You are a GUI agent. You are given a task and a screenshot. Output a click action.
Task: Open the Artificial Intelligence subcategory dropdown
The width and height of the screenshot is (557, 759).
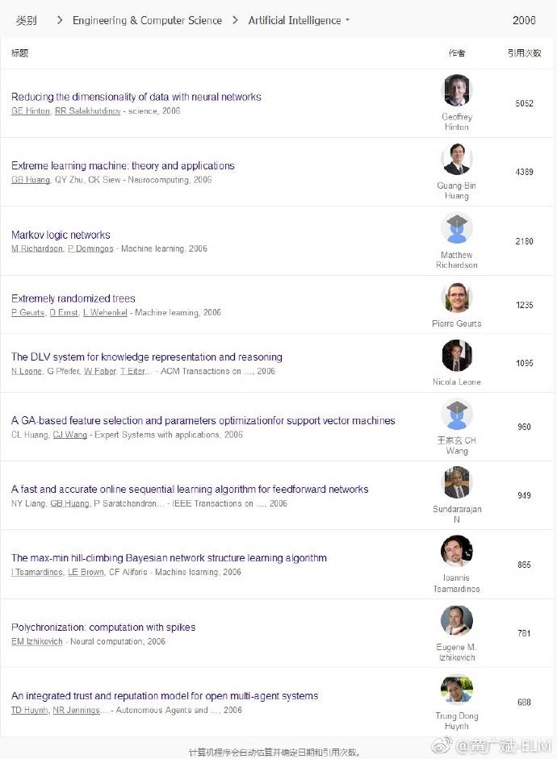299,20
